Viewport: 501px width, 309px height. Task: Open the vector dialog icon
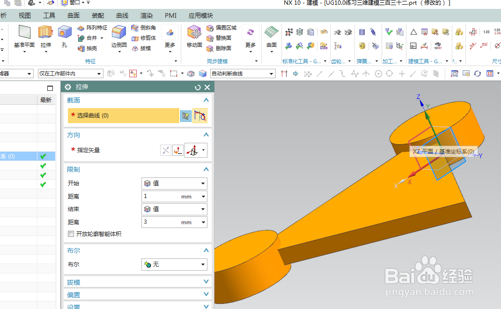(x=178, y=150)
